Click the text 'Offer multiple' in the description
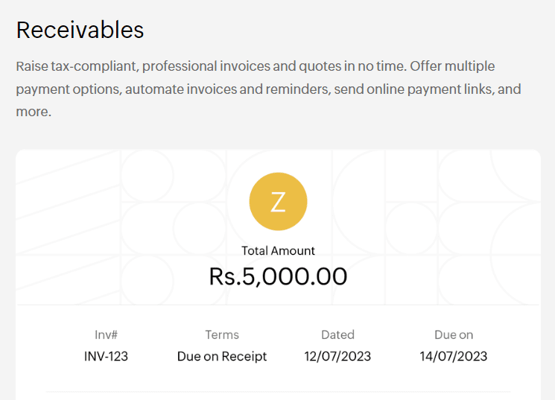Screen dimensions: 555x400 452,66
